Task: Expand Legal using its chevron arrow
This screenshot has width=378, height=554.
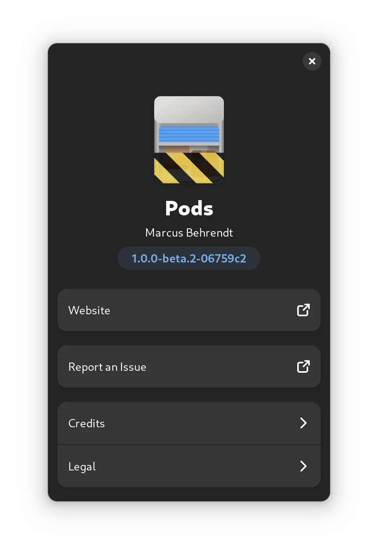Action: tap(303, 466)
